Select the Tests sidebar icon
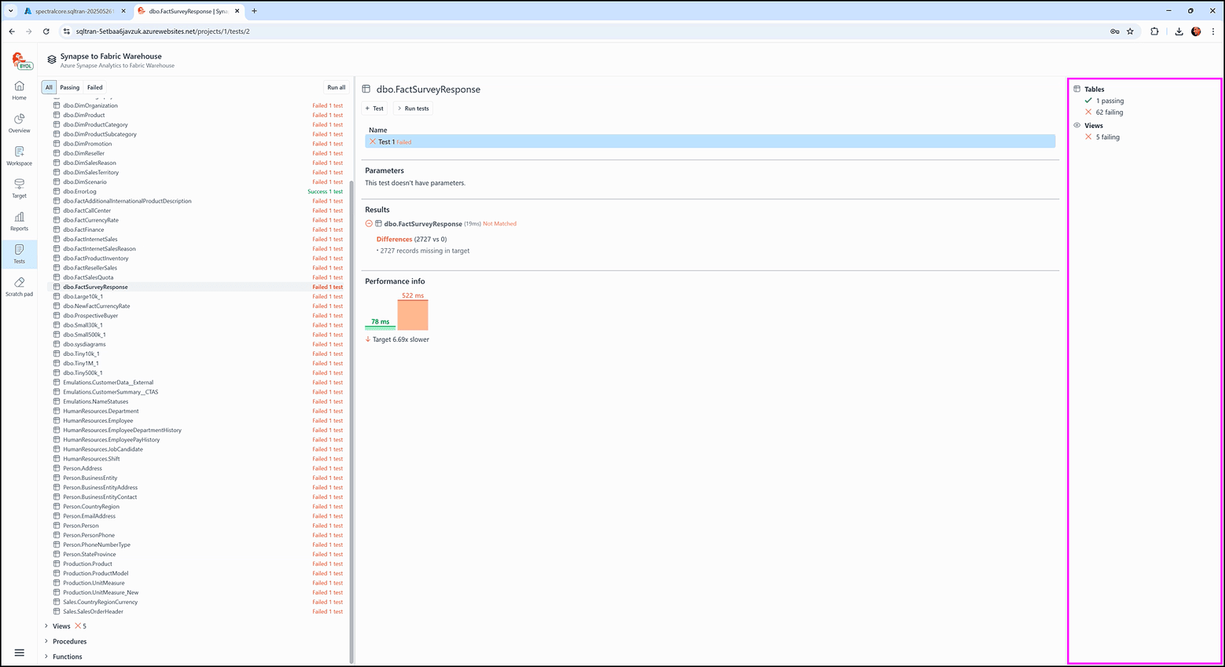 click(19, 254)
